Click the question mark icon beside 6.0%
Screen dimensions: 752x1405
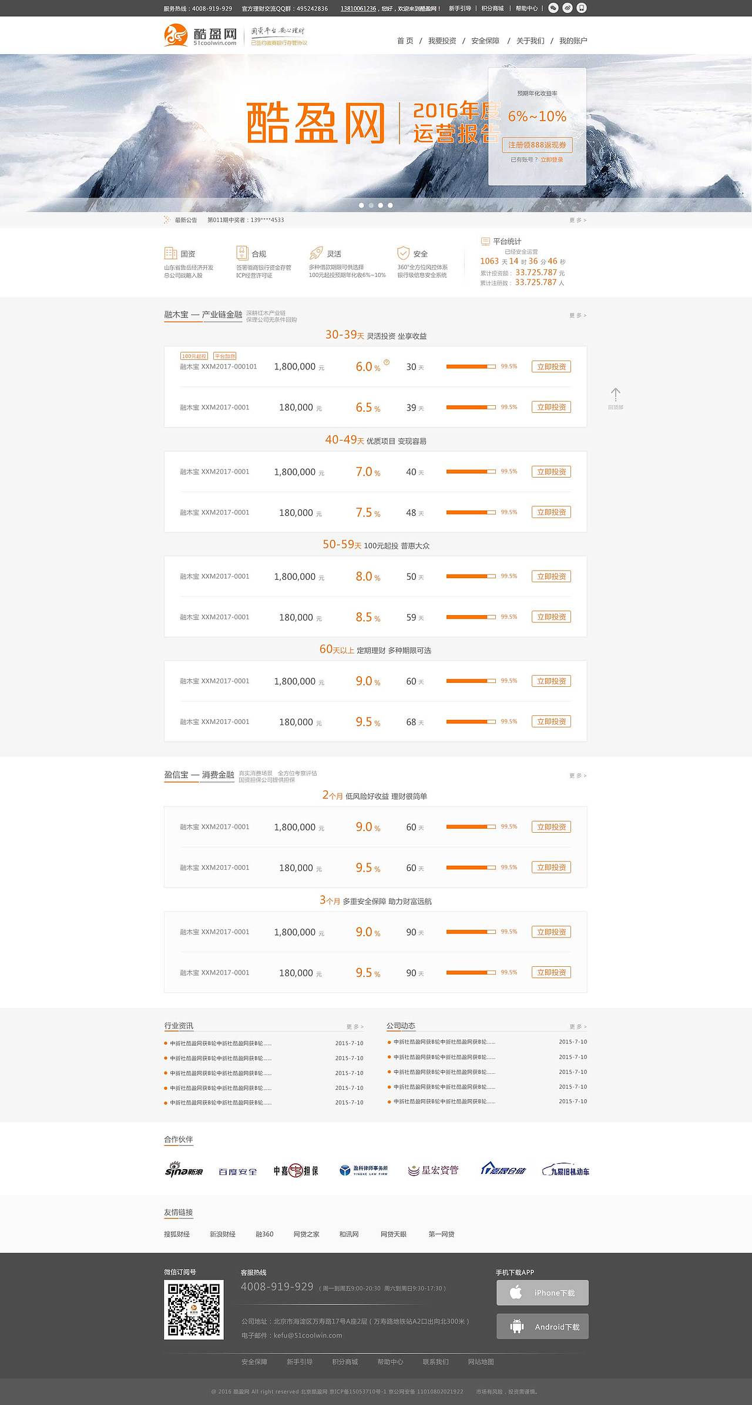coord(387,362)
